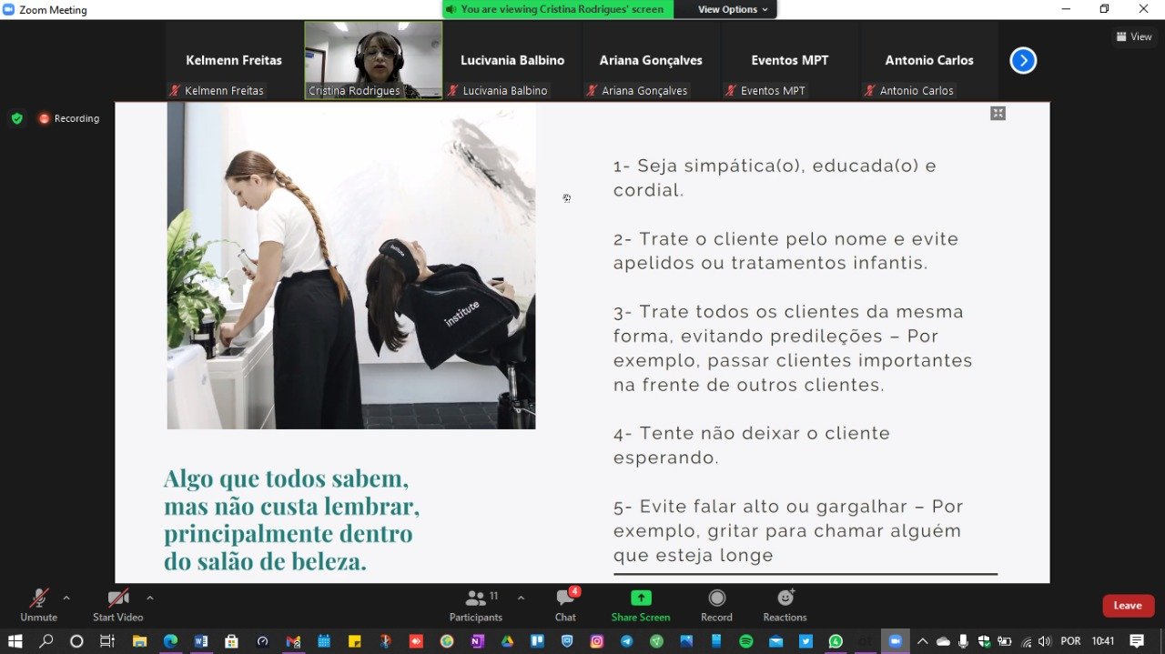1165x654 pixels.
Task: Expand video options arrow beside Start Video
Action: (150, 599)
